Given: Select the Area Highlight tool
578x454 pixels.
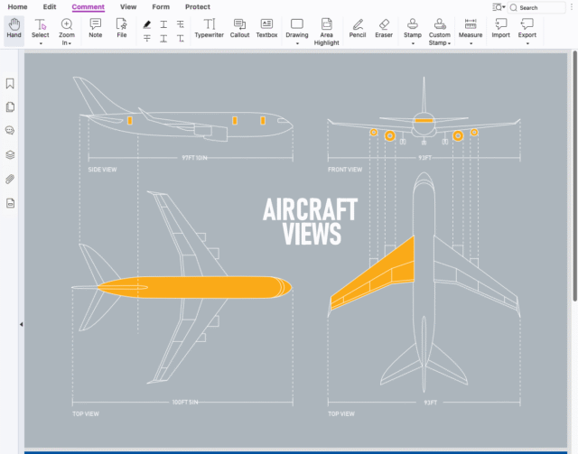Looking at the screenshot, I should (326, 32).
